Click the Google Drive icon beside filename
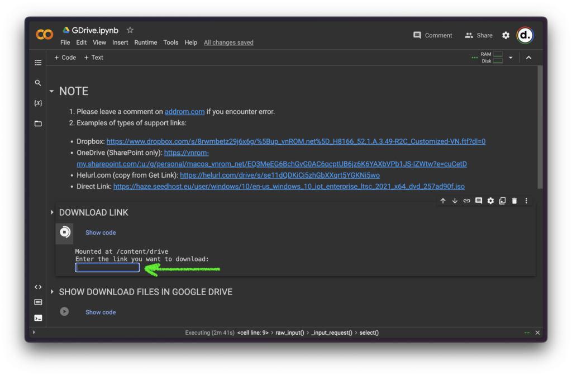This screenshot has height=375, width=572. coord(66,30)
